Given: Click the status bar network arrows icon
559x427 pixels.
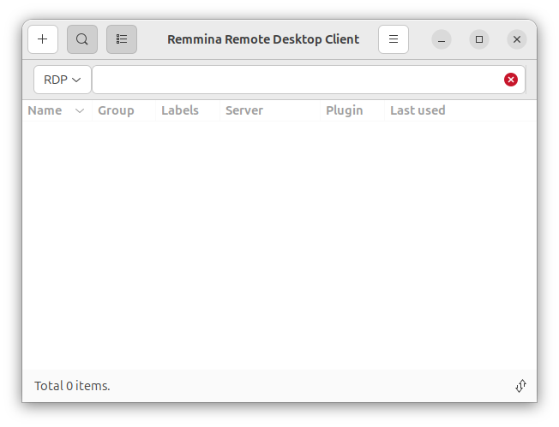Looking at the screenshot, I should (520, 386).
